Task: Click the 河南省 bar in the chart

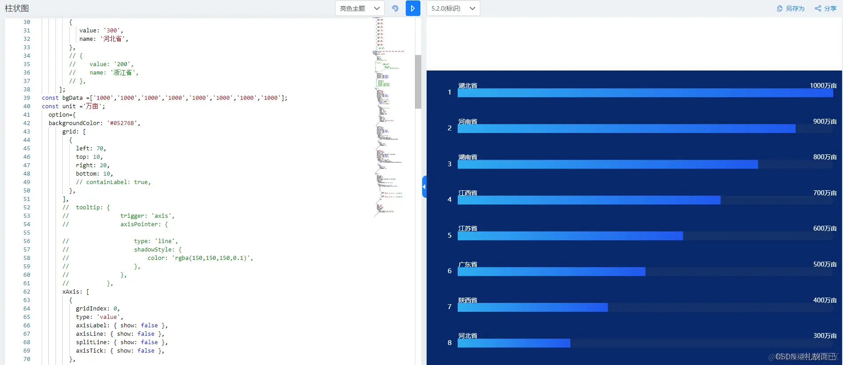Action: tap(626, 129)
